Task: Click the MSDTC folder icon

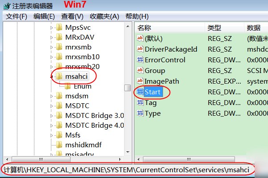Action: tap(59, 105)
